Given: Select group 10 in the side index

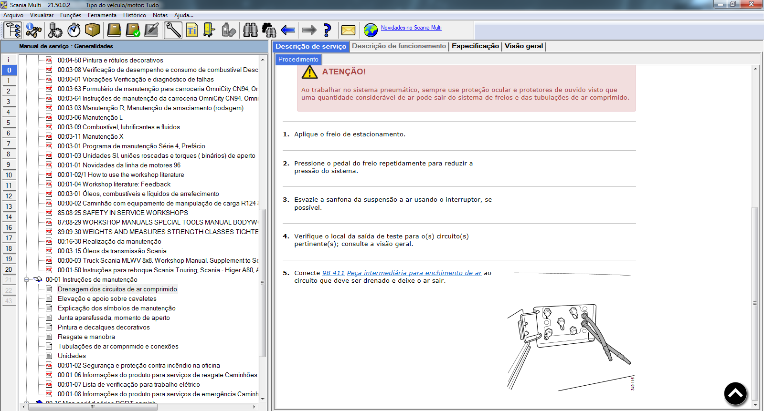Looking at the screenshot, I should pos(9,175).
